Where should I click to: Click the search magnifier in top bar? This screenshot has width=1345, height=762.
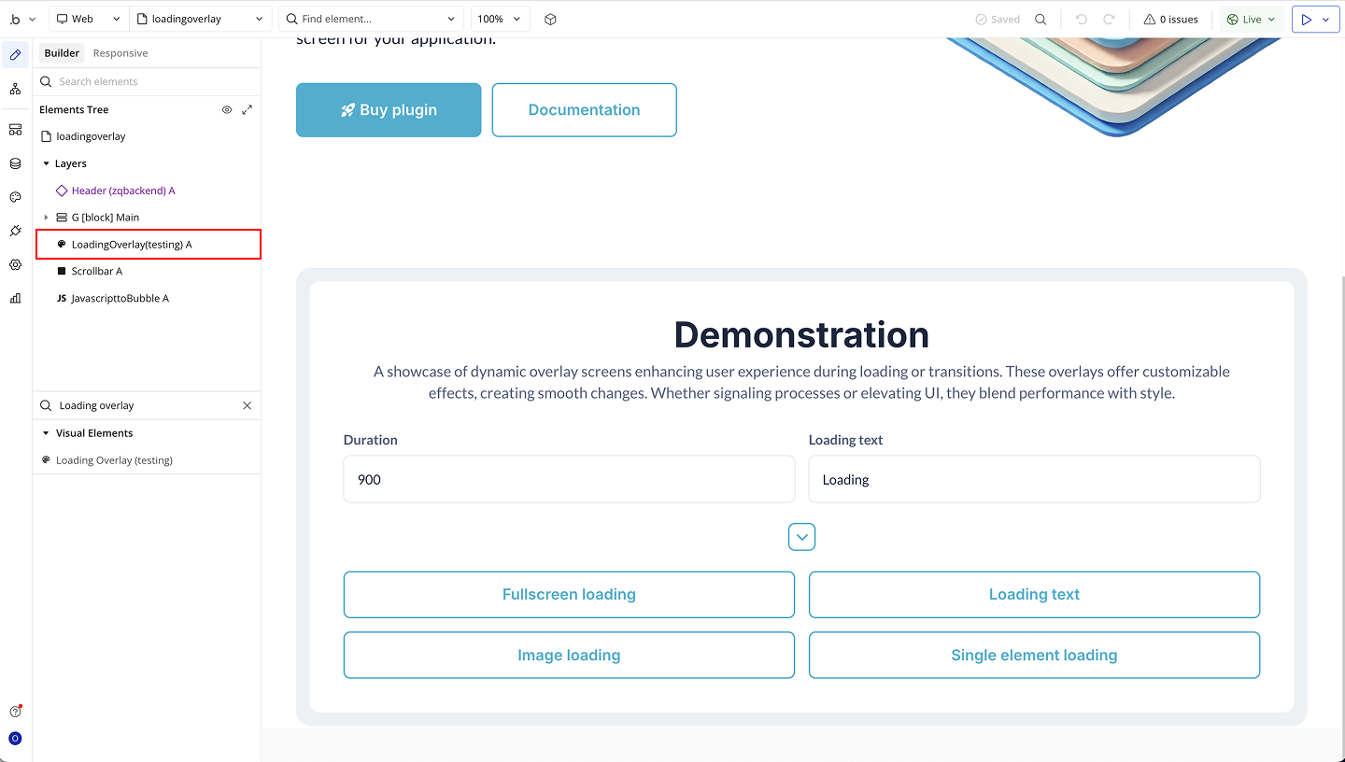point(1041,19)
